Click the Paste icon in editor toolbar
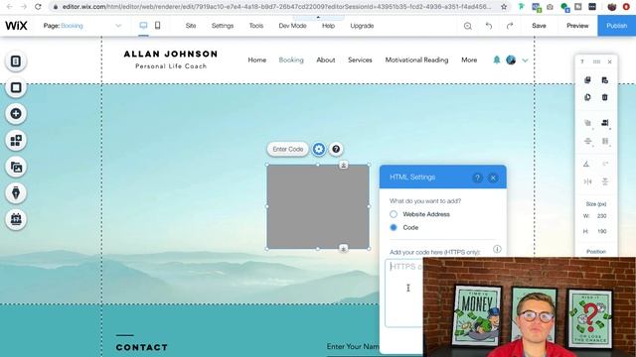The height and width of the screenshot is (357, 636). click(605, 80)
